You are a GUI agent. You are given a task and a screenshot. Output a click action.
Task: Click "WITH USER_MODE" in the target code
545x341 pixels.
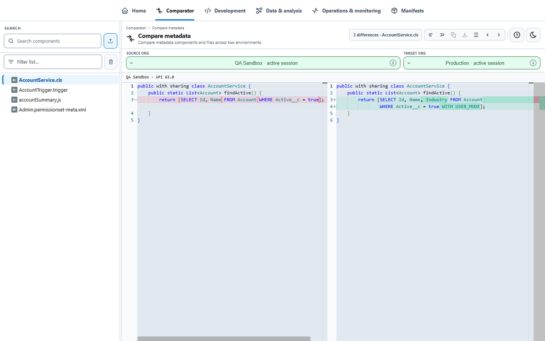(x=462, y=107)
